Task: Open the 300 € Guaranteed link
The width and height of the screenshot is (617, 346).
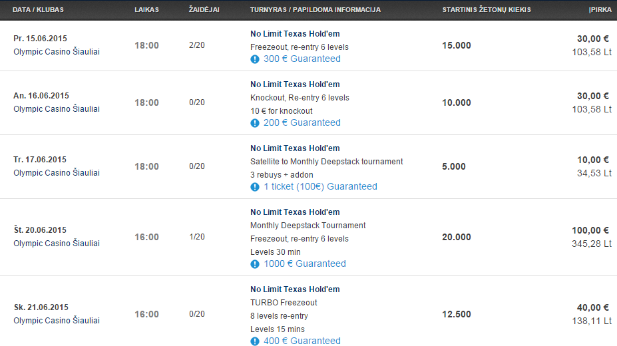Action: (x=302, y=59)
